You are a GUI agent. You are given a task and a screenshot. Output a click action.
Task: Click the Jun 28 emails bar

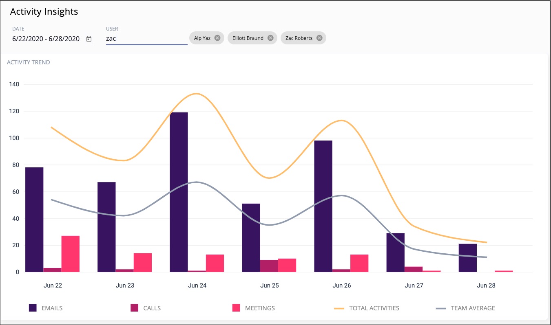click(x=467, y=258)
